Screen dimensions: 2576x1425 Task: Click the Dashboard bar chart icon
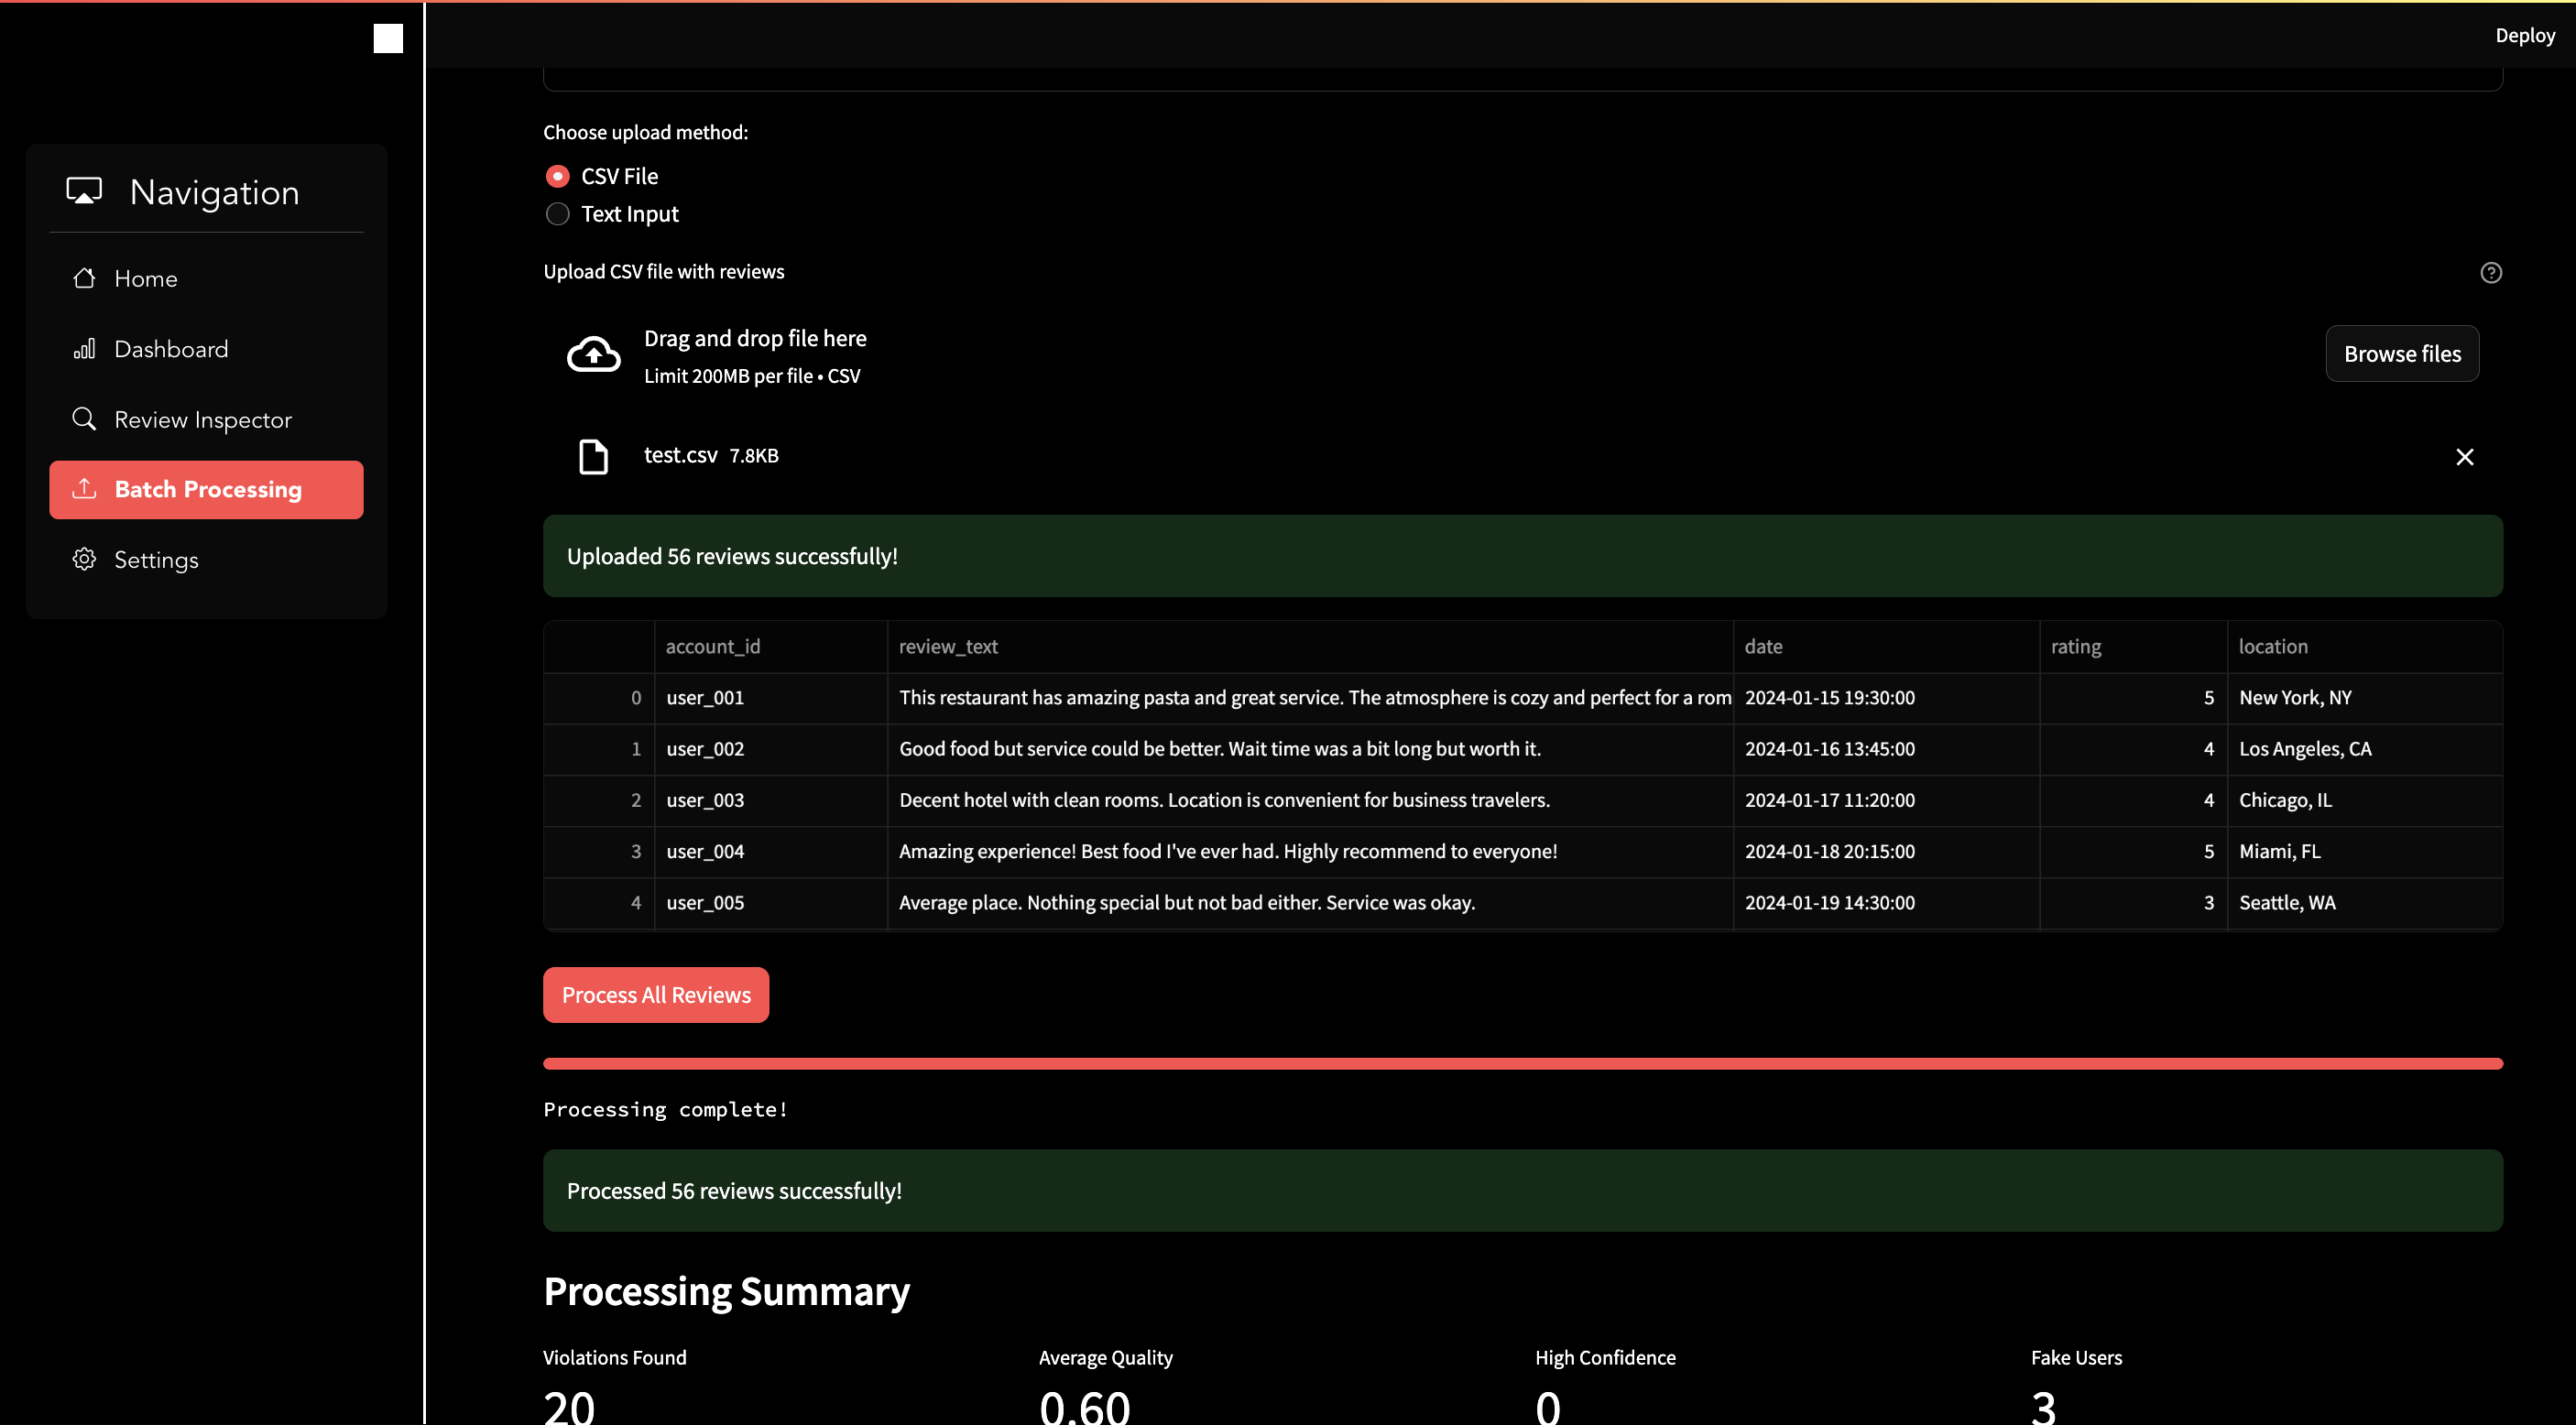[x=84, y=349]
